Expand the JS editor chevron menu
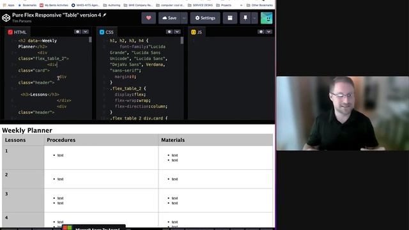 [268, 32]
